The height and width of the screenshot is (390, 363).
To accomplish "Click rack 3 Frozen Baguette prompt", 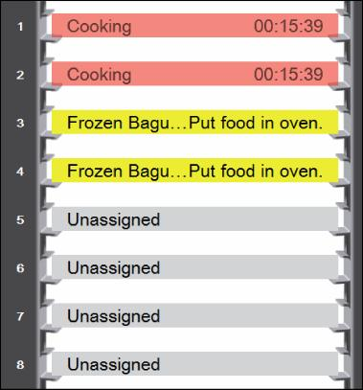I will coord(194,123).
